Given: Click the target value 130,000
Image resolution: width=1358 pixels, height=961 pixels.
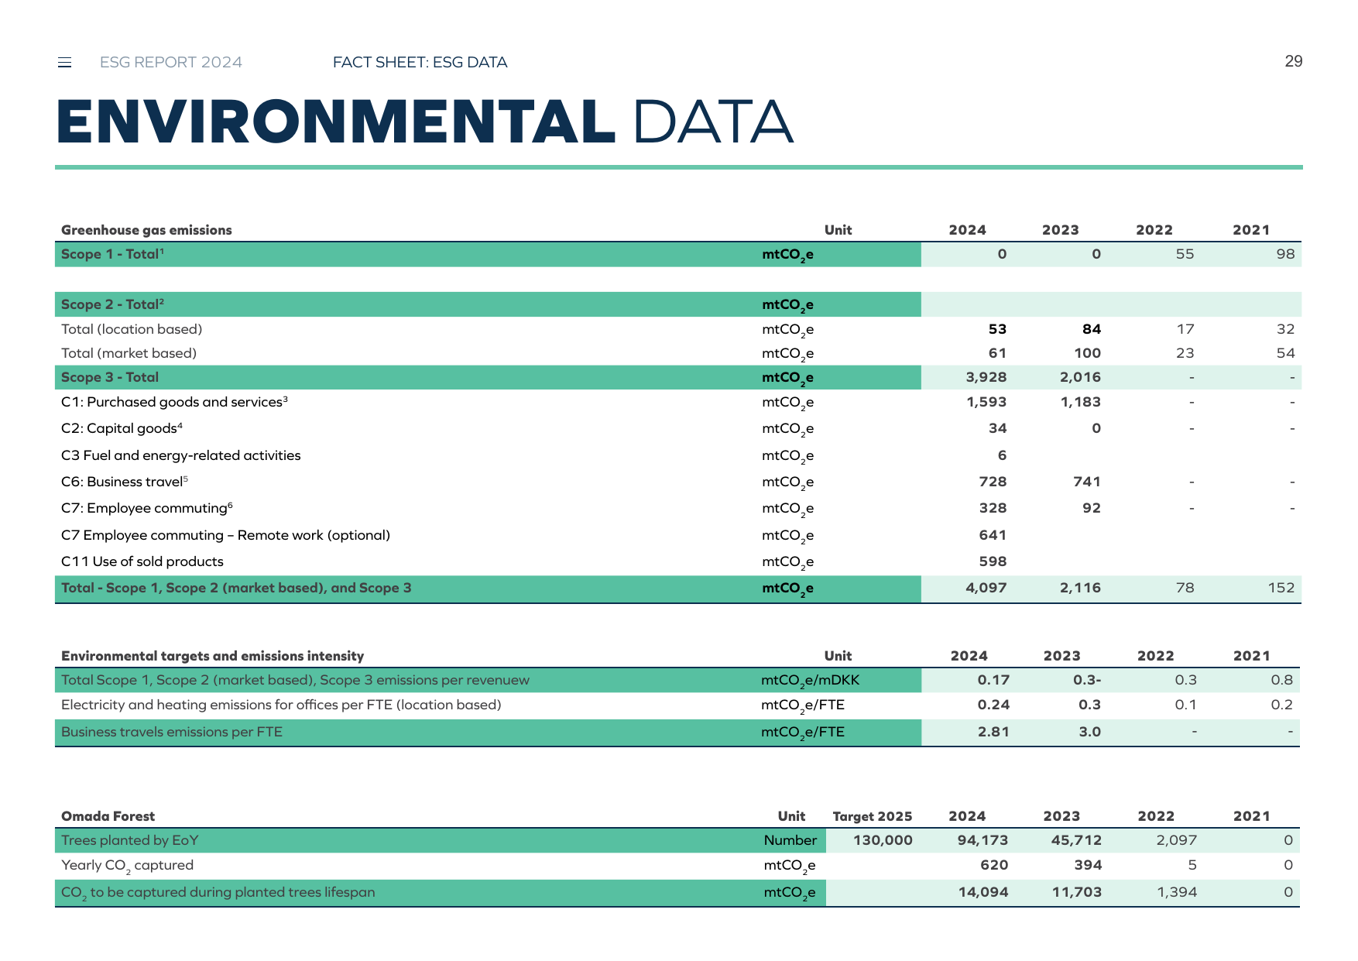Looking at the screenshot, I should click(x=883, y=840).
